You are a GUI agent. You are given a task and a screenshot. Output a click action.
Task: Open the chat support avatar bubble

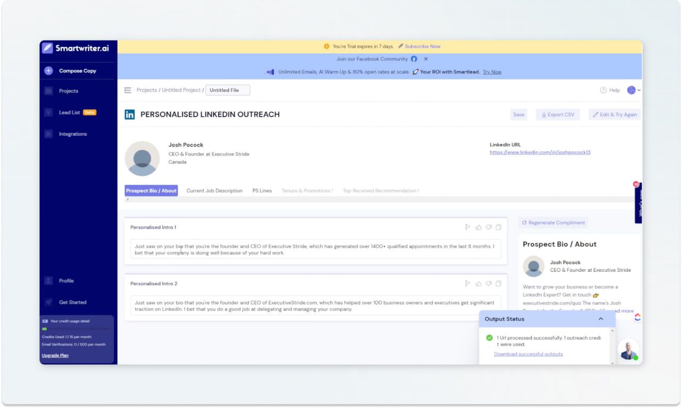tap(629, 349)
